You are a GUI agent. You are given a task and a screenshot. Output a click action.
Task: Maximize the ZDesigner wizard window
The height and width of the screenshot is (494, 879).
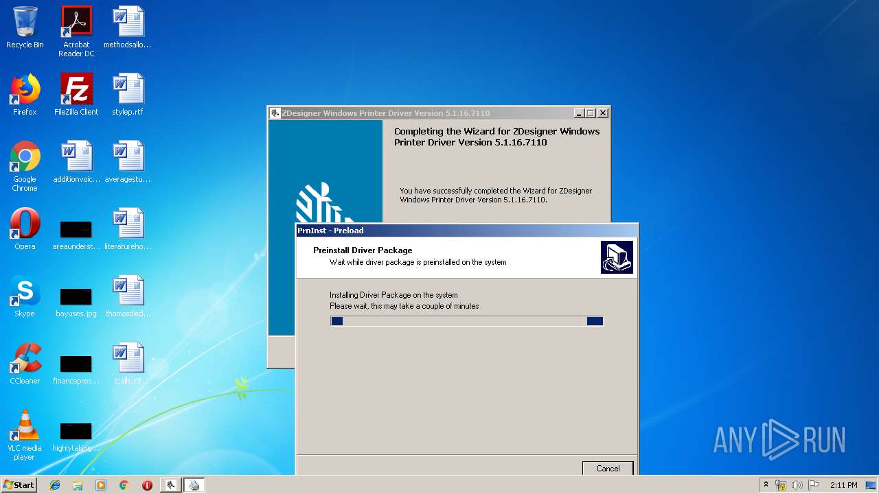pyautogui.click(x=591, y=113)
